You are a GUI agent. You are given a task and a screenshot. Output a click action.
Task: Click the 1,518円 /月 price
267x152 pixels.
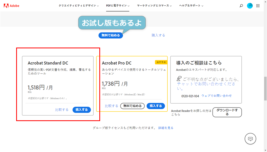[40, 88]
